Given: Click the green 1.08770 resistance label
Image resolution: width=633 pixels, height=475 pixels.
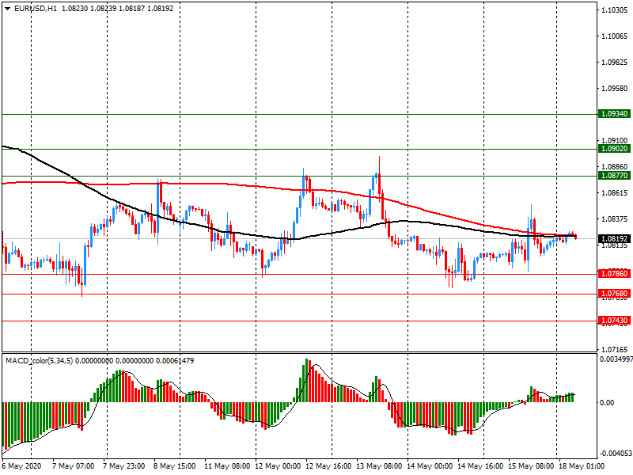Looking at the screenshot, I should (615, 176).
